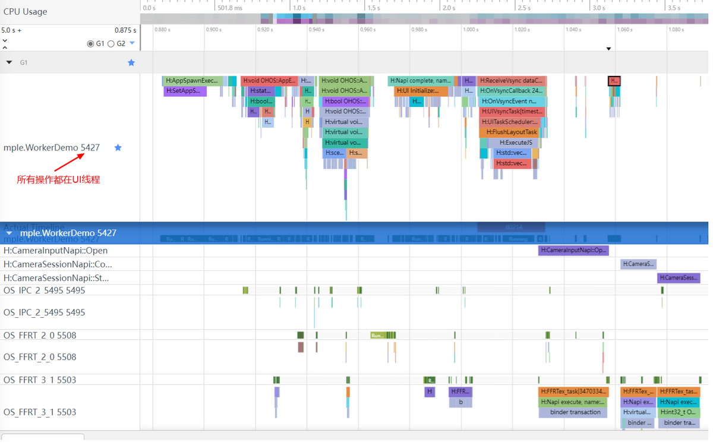713x445 pixels.
Task: Select the purple H:CameraInputNapi::Op slice
Action: tap(573, 251)
